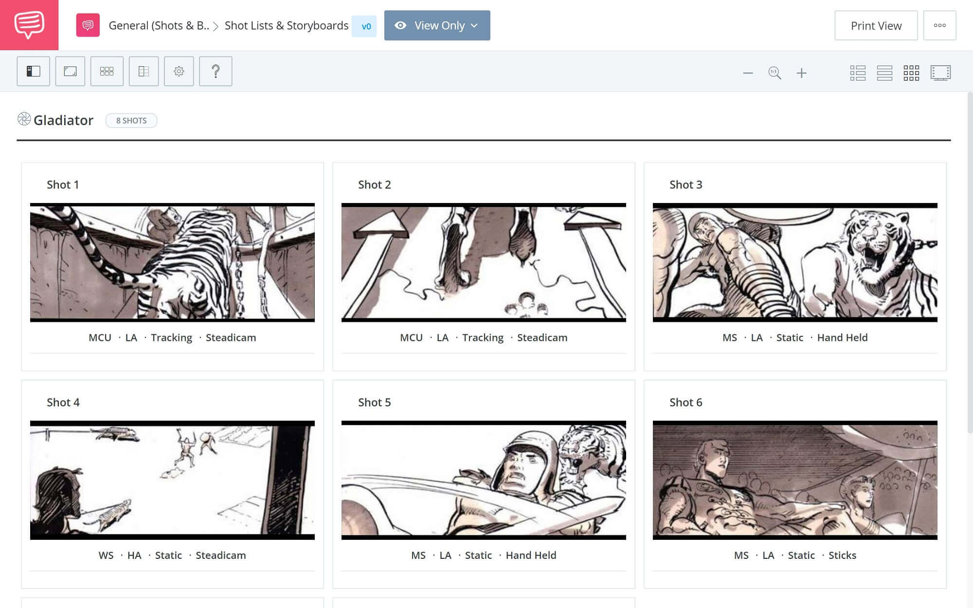Select Shot Lists & Storyboards tab

coord(286,25)
